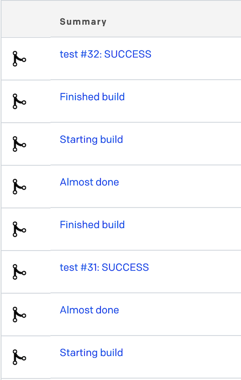Click branch icon beside the upper Almost done entry
Screen dimensions: 241x380
pyautogui.click(x=19, y=187)
